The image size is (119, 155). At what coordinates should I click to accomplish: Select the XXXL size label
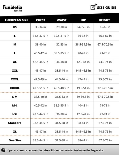coord(15,79)
